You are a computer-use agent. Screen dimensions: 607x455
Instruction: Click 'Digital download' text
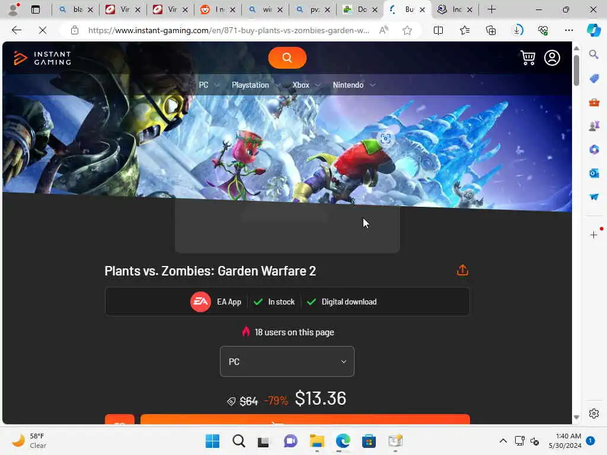[349, 302]
